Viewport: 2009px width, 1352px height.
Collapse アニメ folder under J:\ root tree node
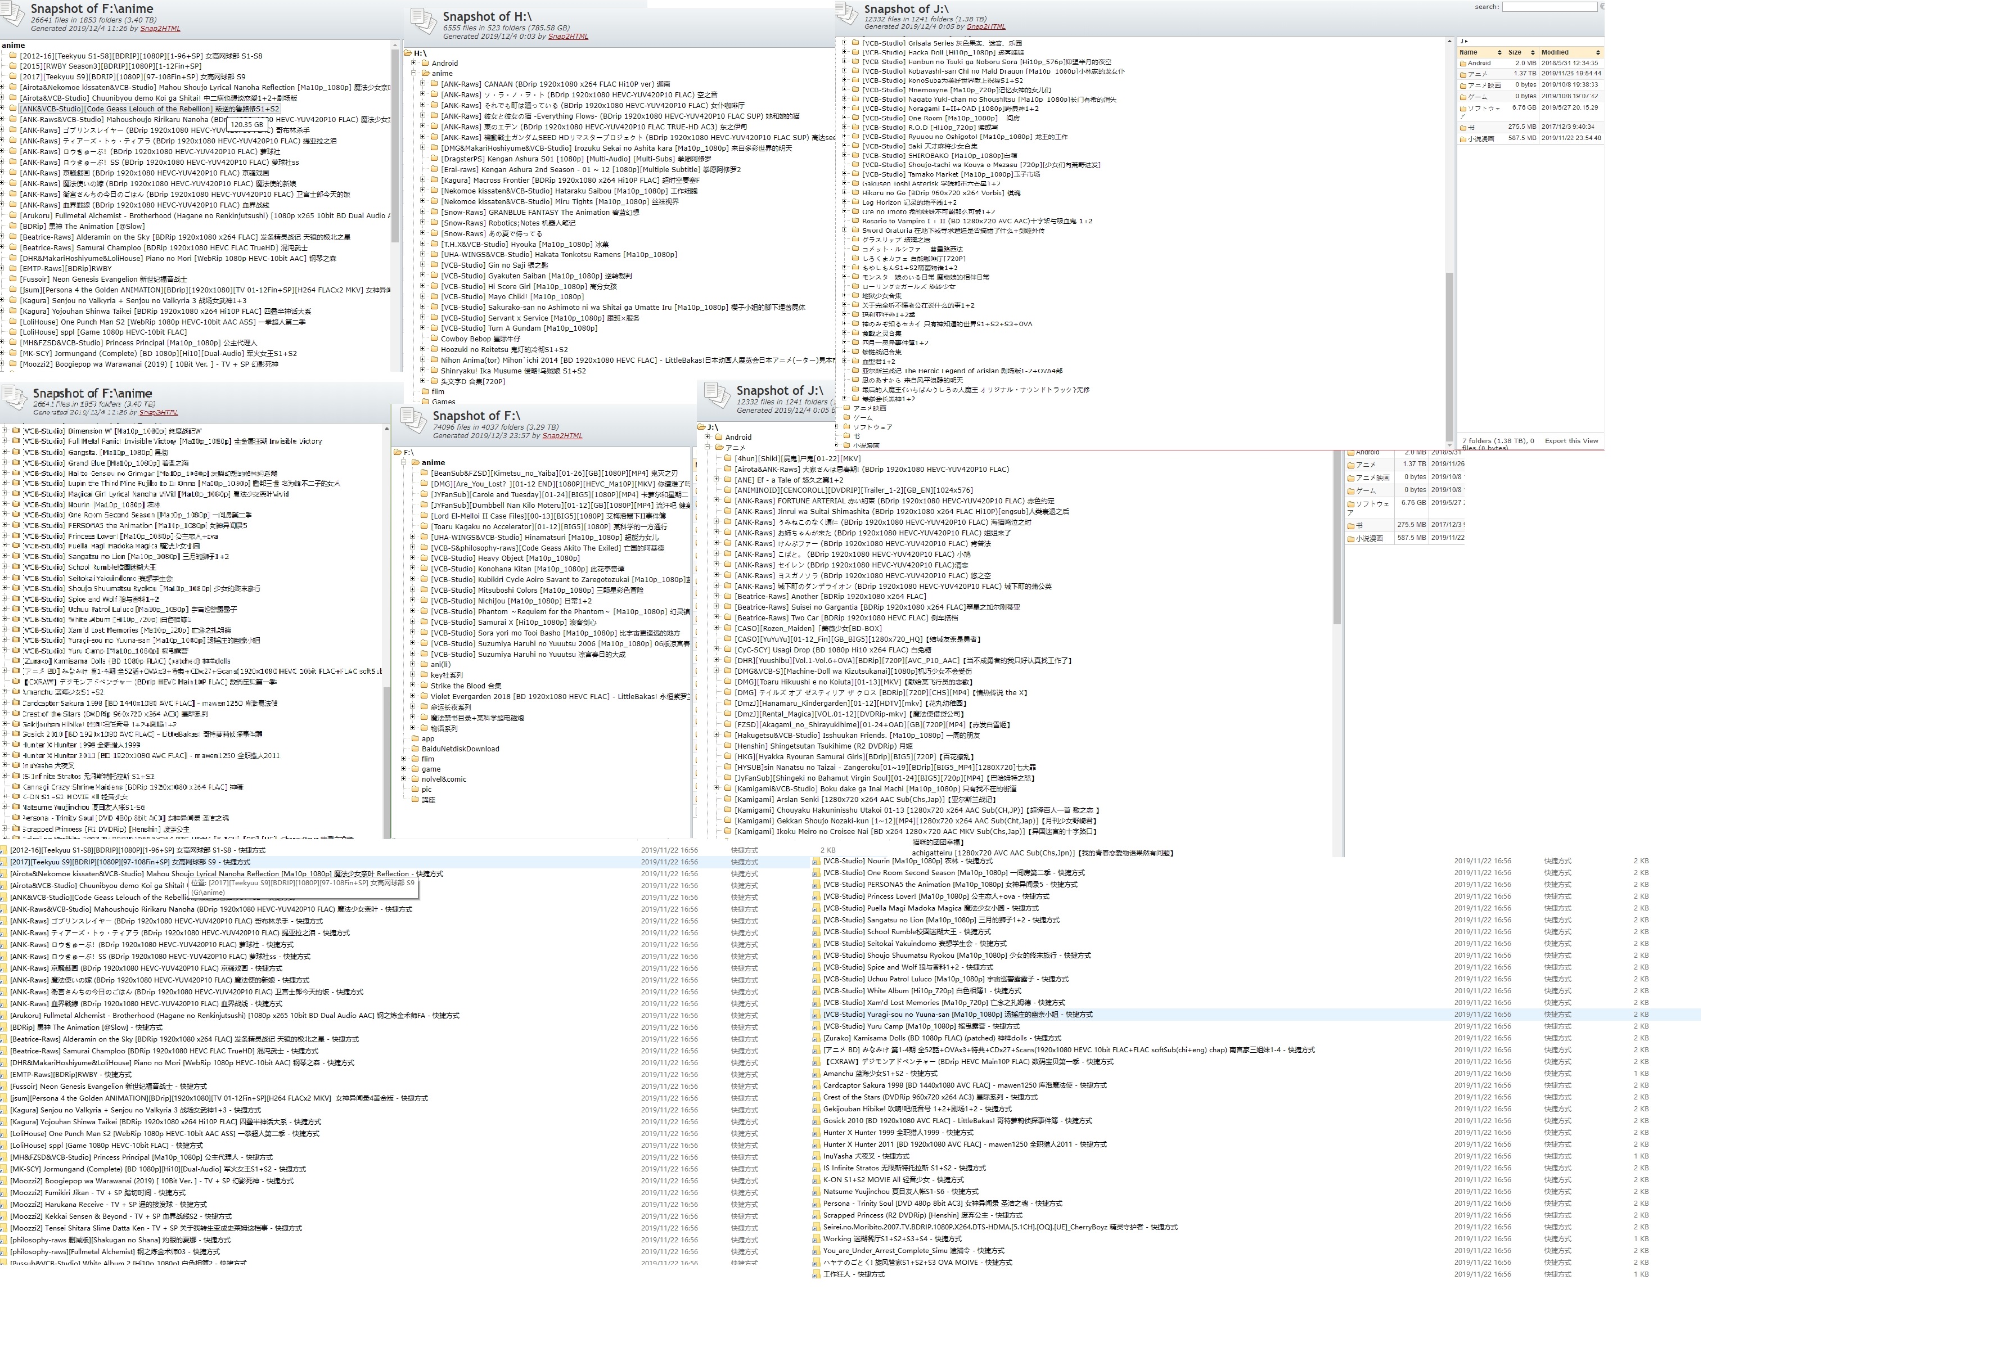click(x=707, y=448)
